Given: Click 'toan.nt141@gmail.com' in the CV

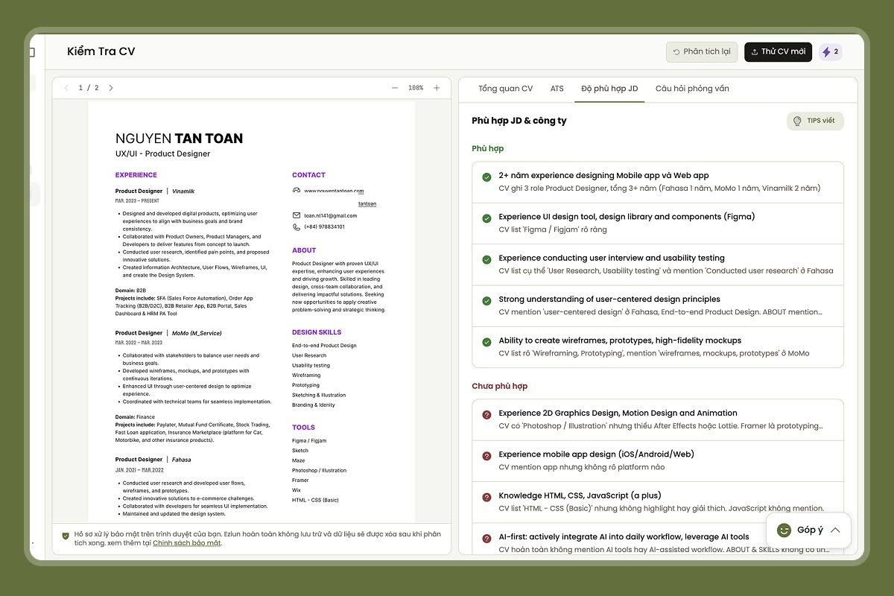Looking at the screenshot, I should [330, 215].
